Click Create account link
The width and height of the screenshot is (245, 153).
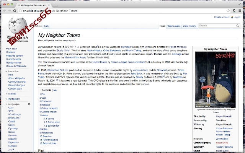(x=222, y=17)
